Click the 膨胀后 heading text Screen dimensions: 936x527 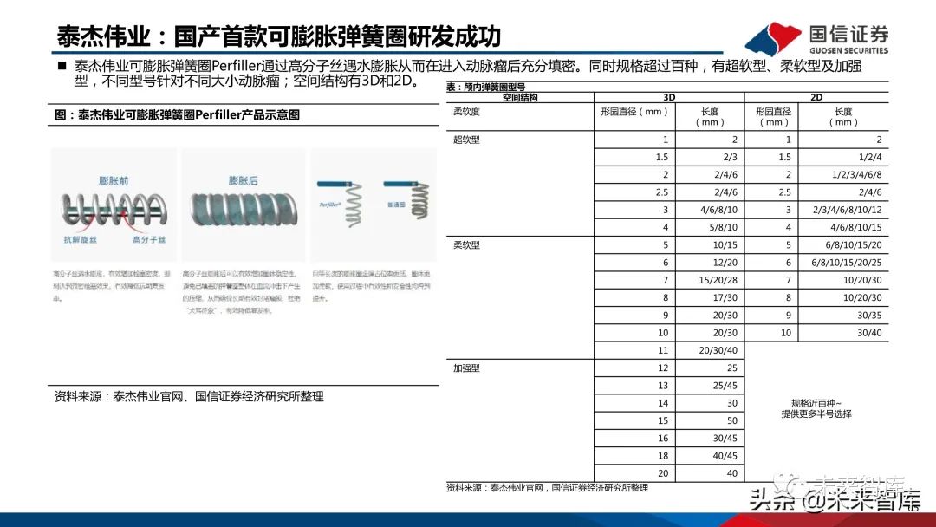pyautogui.click(x=243, y=180)
